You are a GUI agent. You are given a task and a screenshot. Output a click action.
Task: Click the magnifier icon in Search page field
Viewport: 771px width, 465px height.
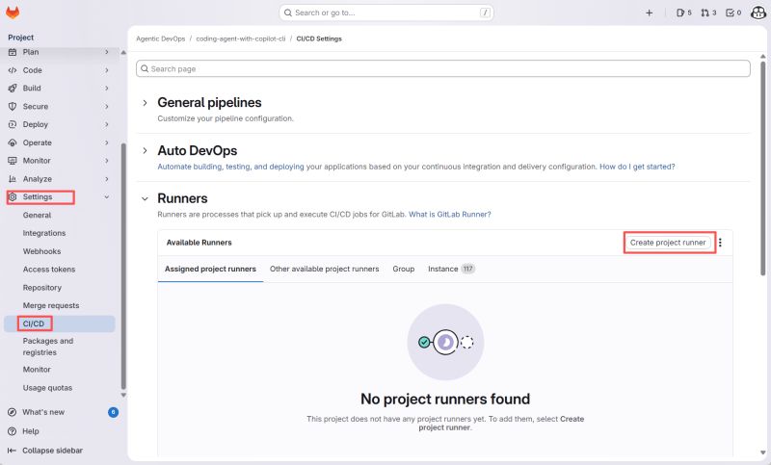pyautogui.click(x=145, y=68)
